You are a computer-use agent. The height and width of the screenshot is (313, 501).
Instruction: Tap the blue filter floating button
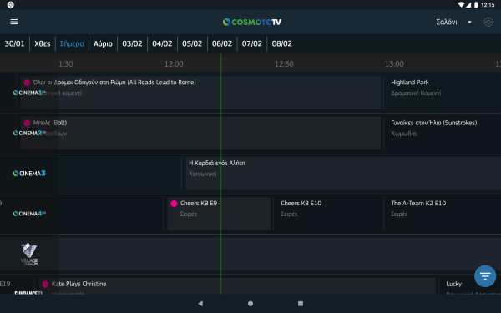(x=485, y=276)
